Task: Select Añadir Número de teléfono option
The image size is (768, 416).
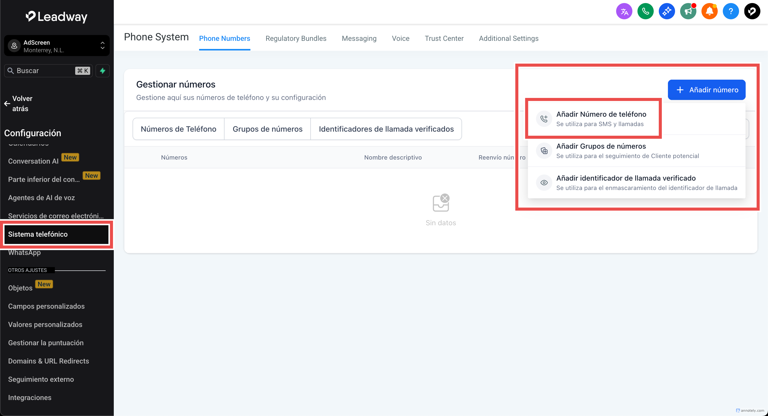Action: coord(601,118)
